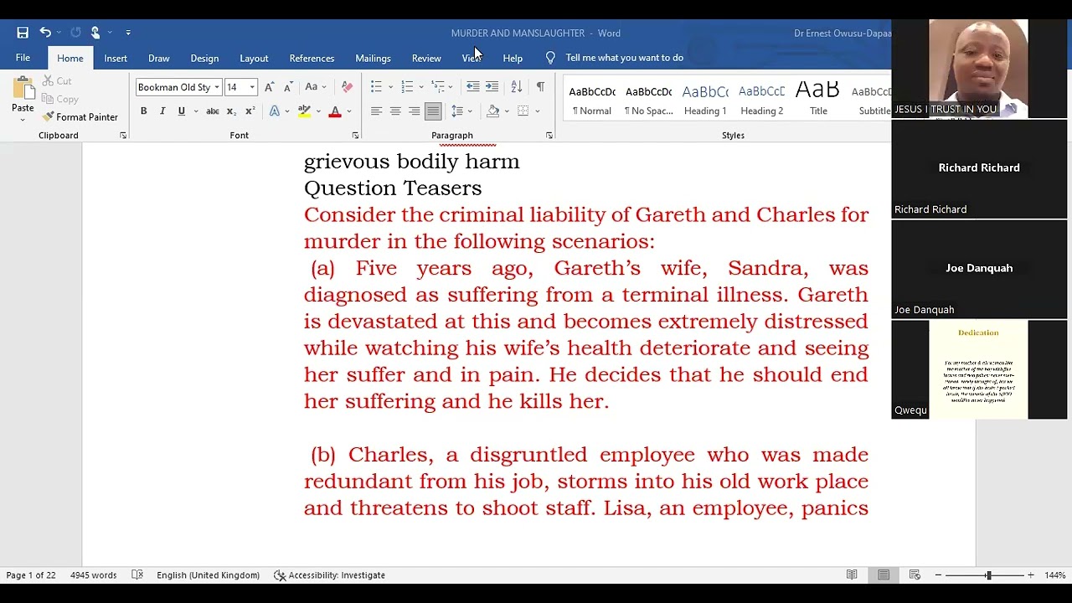1072x603 pixels.
Task: Open the font name dropdown Bookman Old Style
Action: tap(216, 87)
